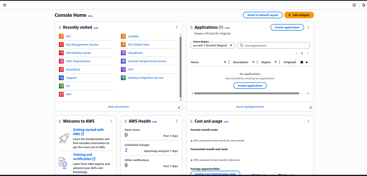Click the Database Migration Service icon
Viewport: 367px width, 176px height.
coord(123,78)
